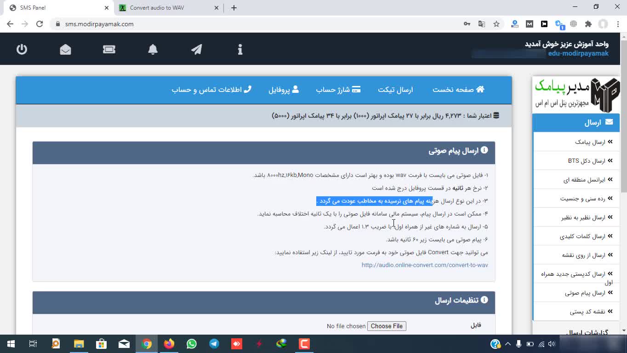Open the audio.online-convert.com convert-to-wav link
Image resolution: width=627 pixels, height=353 pixels.
tap(425, 265)
